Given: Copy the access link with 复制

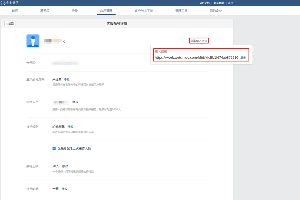Looking at the screenshot, I should click(243, 58).
